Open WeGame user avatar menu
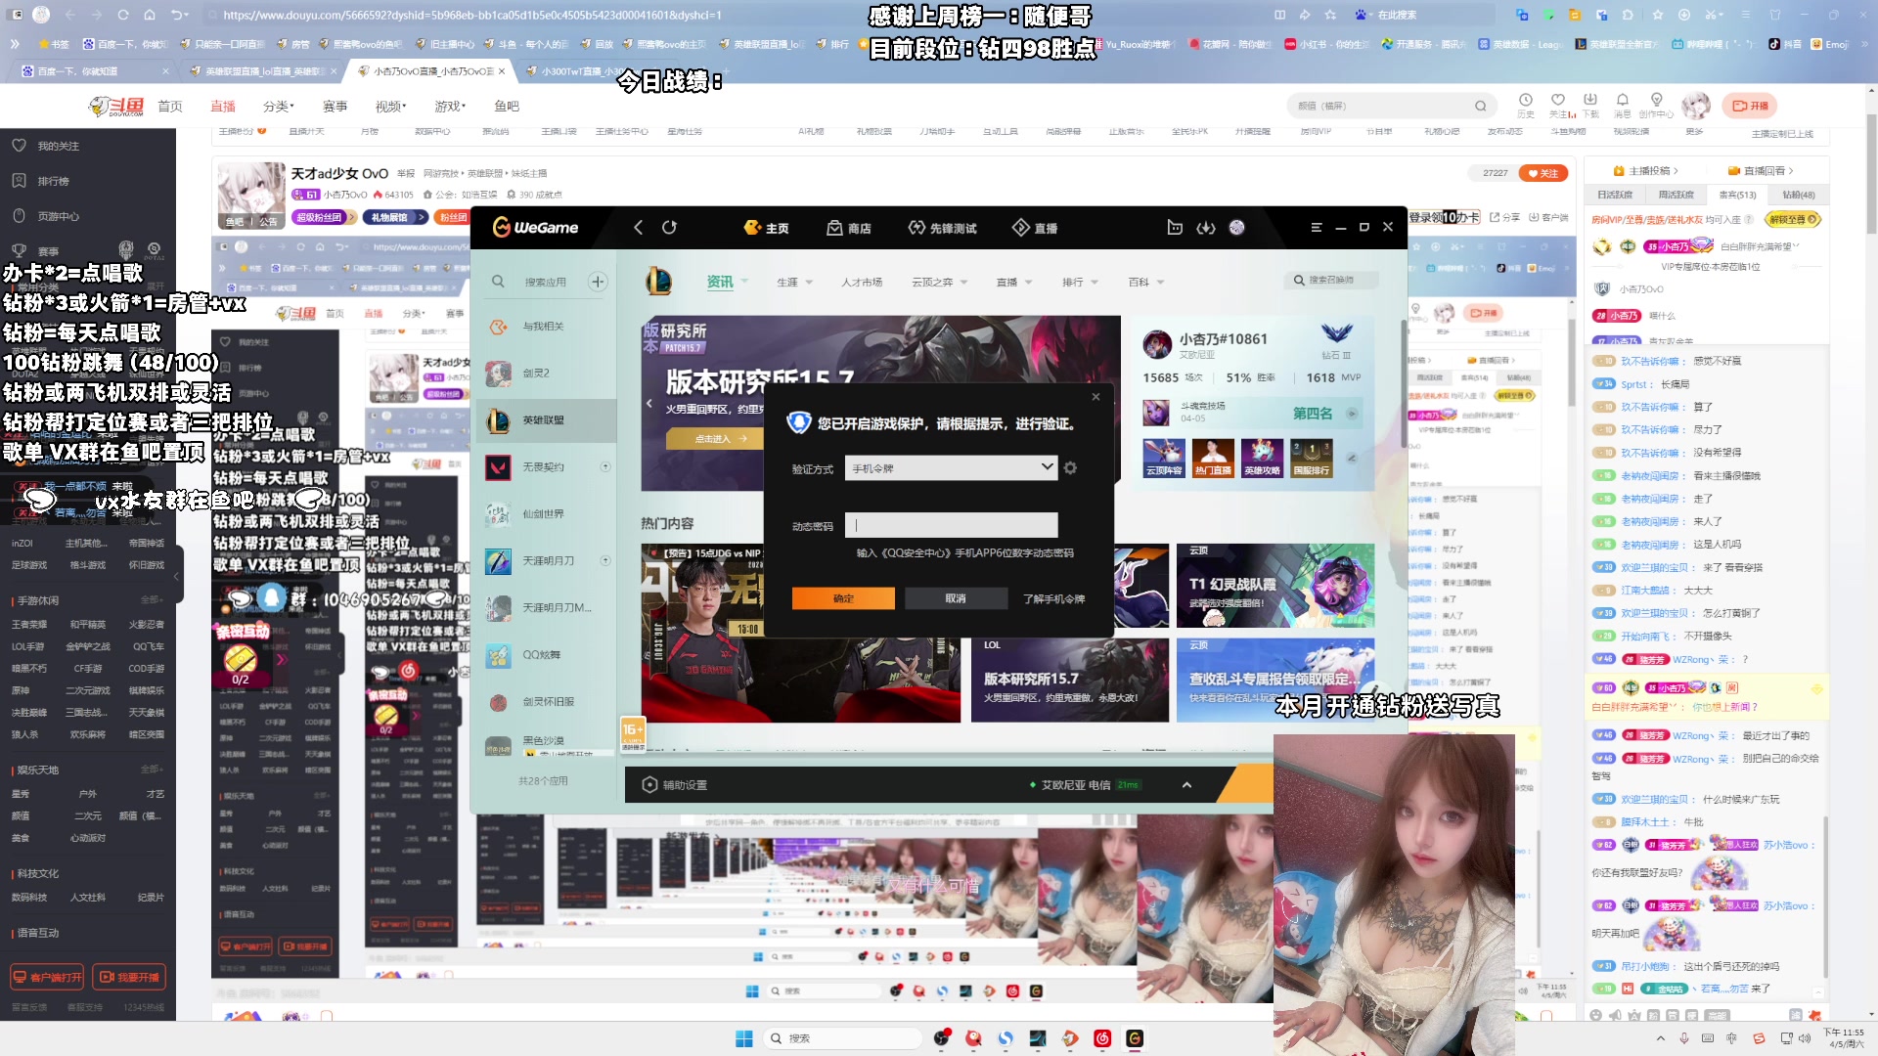Screen dimensions: 1878x1056 pyautogui.click(x=1237, y=227)
